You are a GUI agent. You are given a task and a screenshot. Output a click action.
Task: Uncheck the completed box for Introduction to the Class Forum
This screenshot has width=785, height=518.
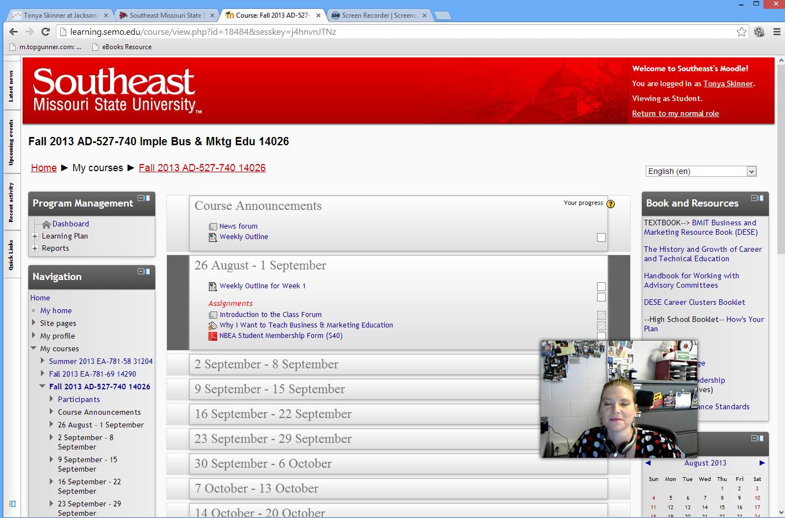point(601,314)
